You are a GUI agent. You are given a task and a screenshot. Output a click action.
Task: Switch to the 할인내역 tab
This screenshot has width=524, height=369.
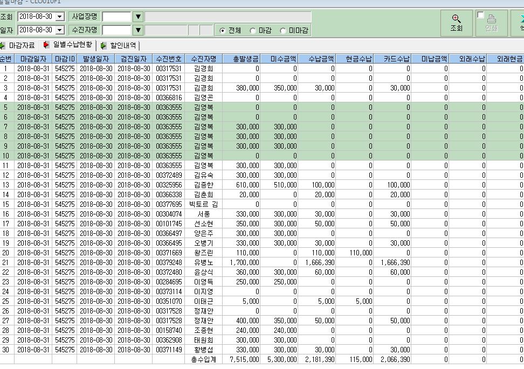pyautogui.click(x=123, y=45)
